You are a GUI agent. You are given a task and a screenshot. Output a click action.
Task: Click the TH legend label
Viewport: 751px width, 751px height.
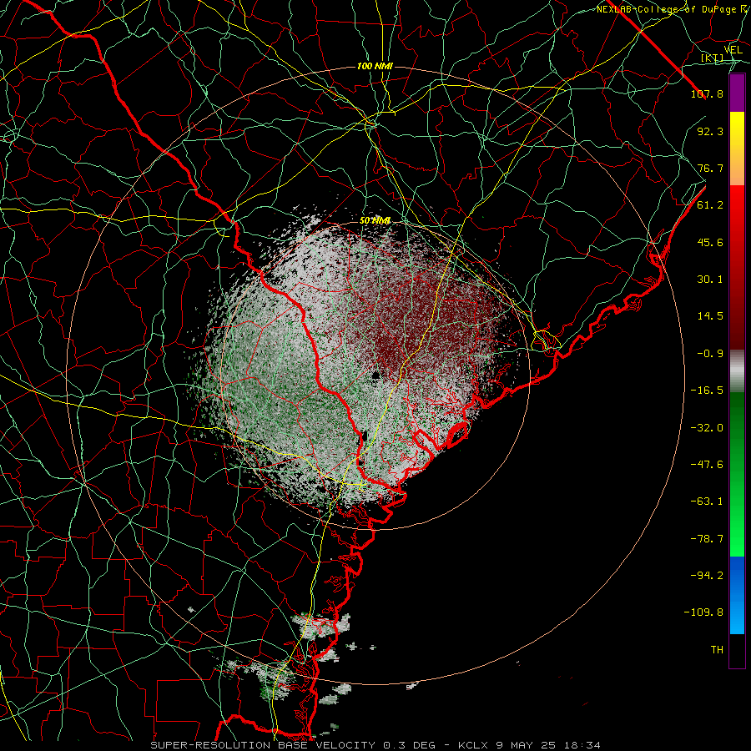pyautogui.click(x=717, y=650)
